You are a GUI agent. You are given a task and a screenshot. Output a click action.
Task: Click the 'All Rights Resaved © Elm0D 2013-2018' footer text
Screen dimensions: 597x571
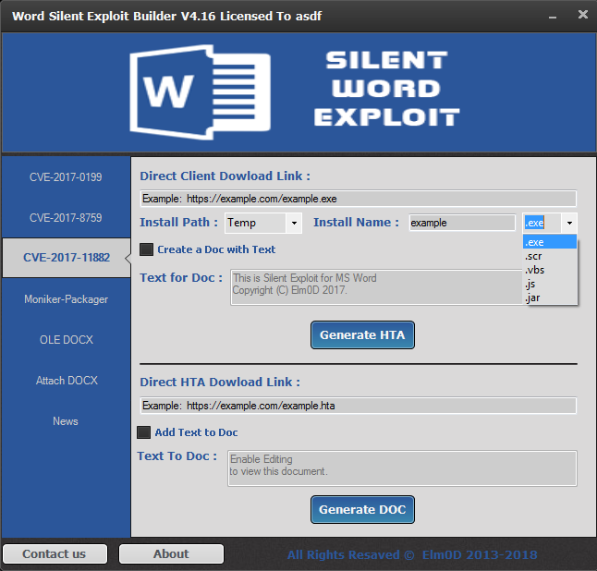coord(412,555)
